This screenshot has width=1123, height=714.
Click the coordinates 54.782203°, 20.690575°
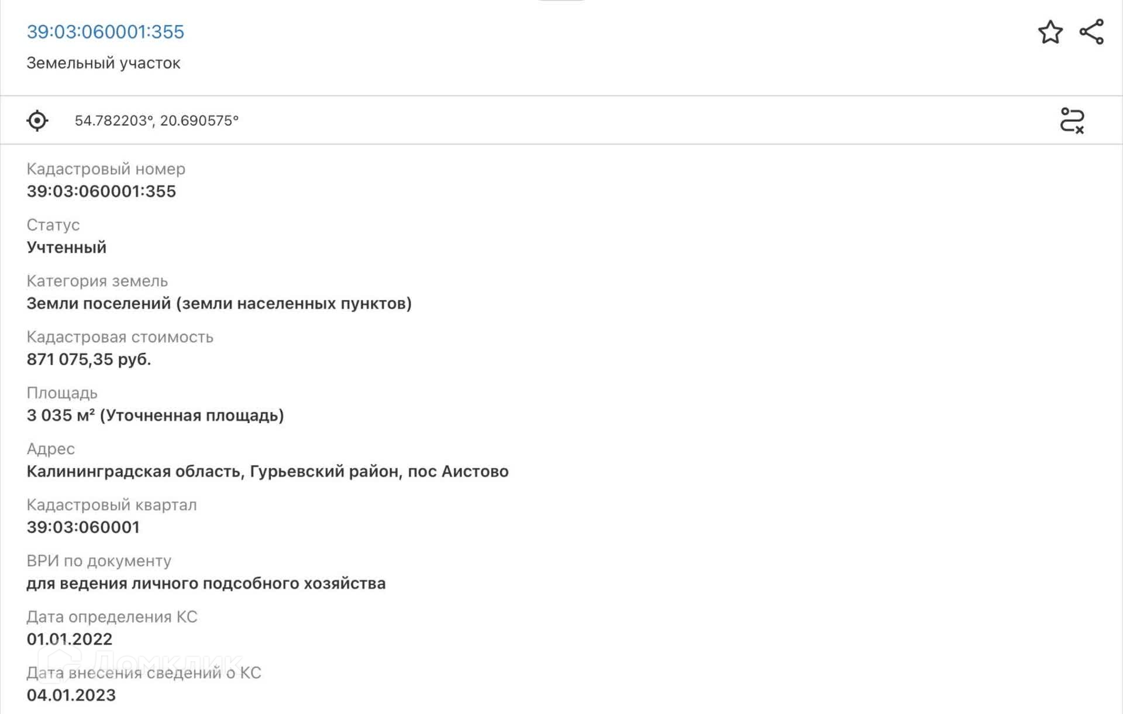click(157, 121)
